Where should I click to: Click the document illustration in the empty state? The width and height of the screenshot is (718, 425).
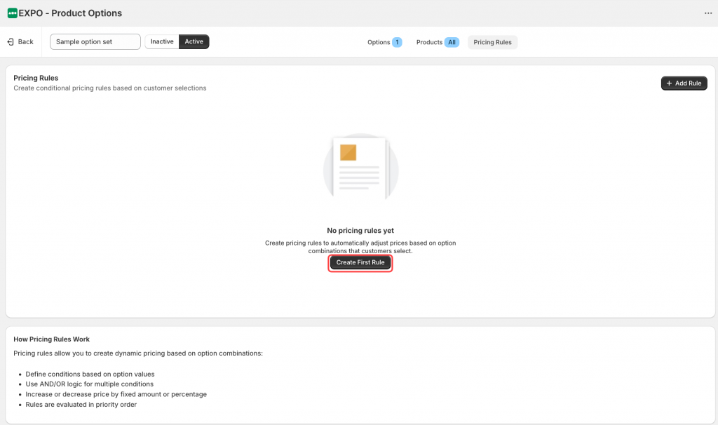pos(360,169)
